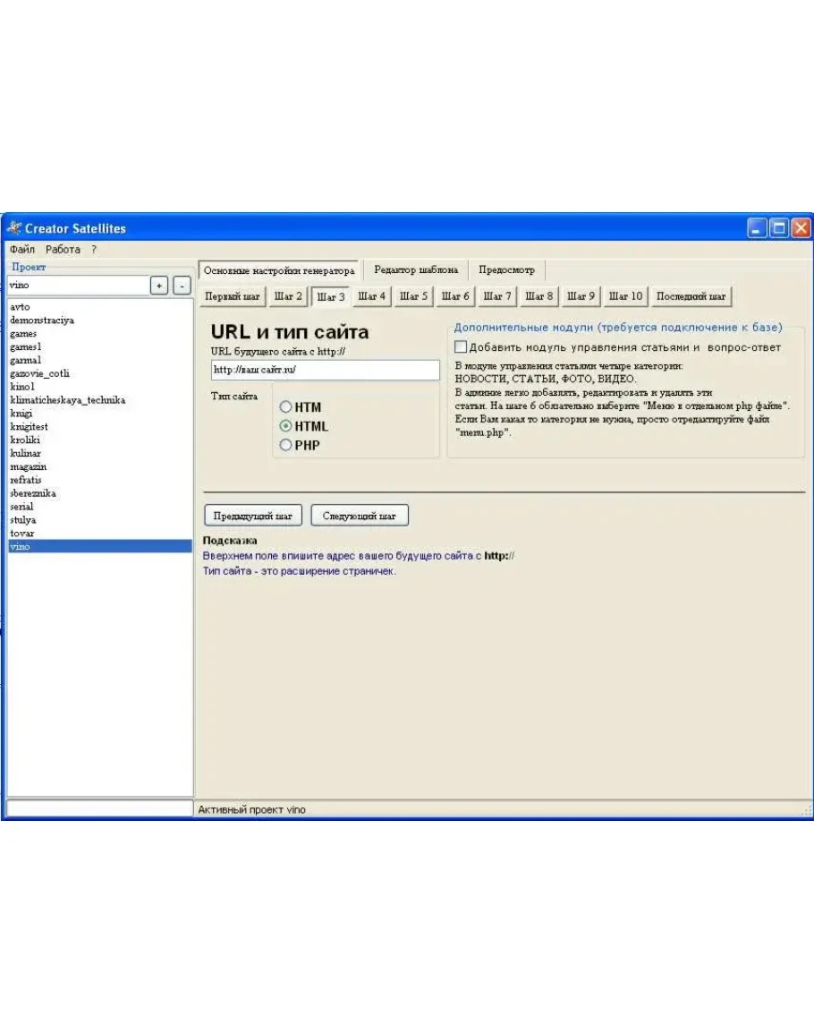Viewport: 814px width, 1034px height.
Task: Open the Файл menu
Action: click(x=22, y=250)
